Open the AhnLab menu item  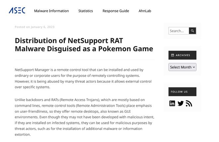[x=145, y=11]
